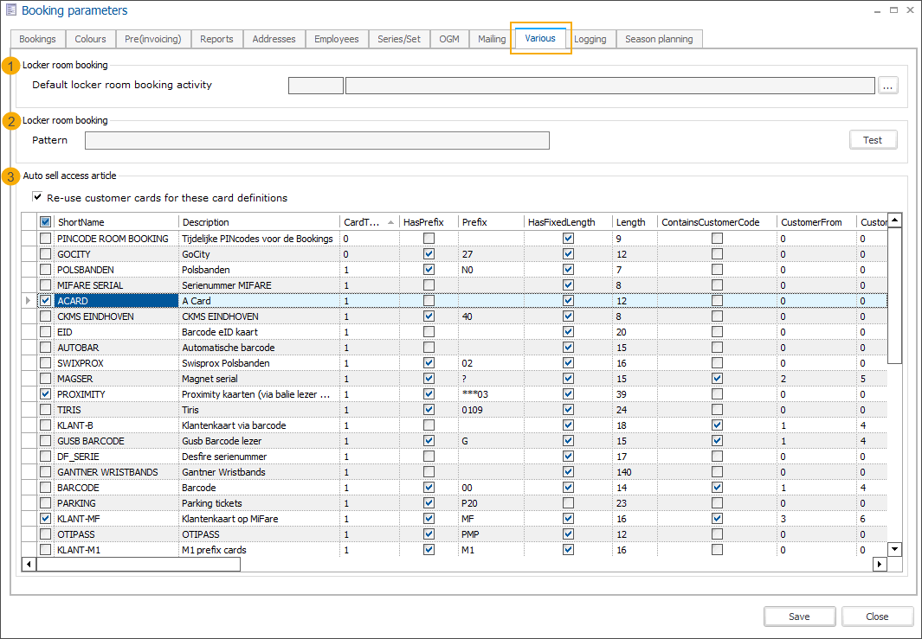Click the row indicator arrow beside ACARD
Image resolution: width=922 pixels, height=639 pixels.
[29, 301]
